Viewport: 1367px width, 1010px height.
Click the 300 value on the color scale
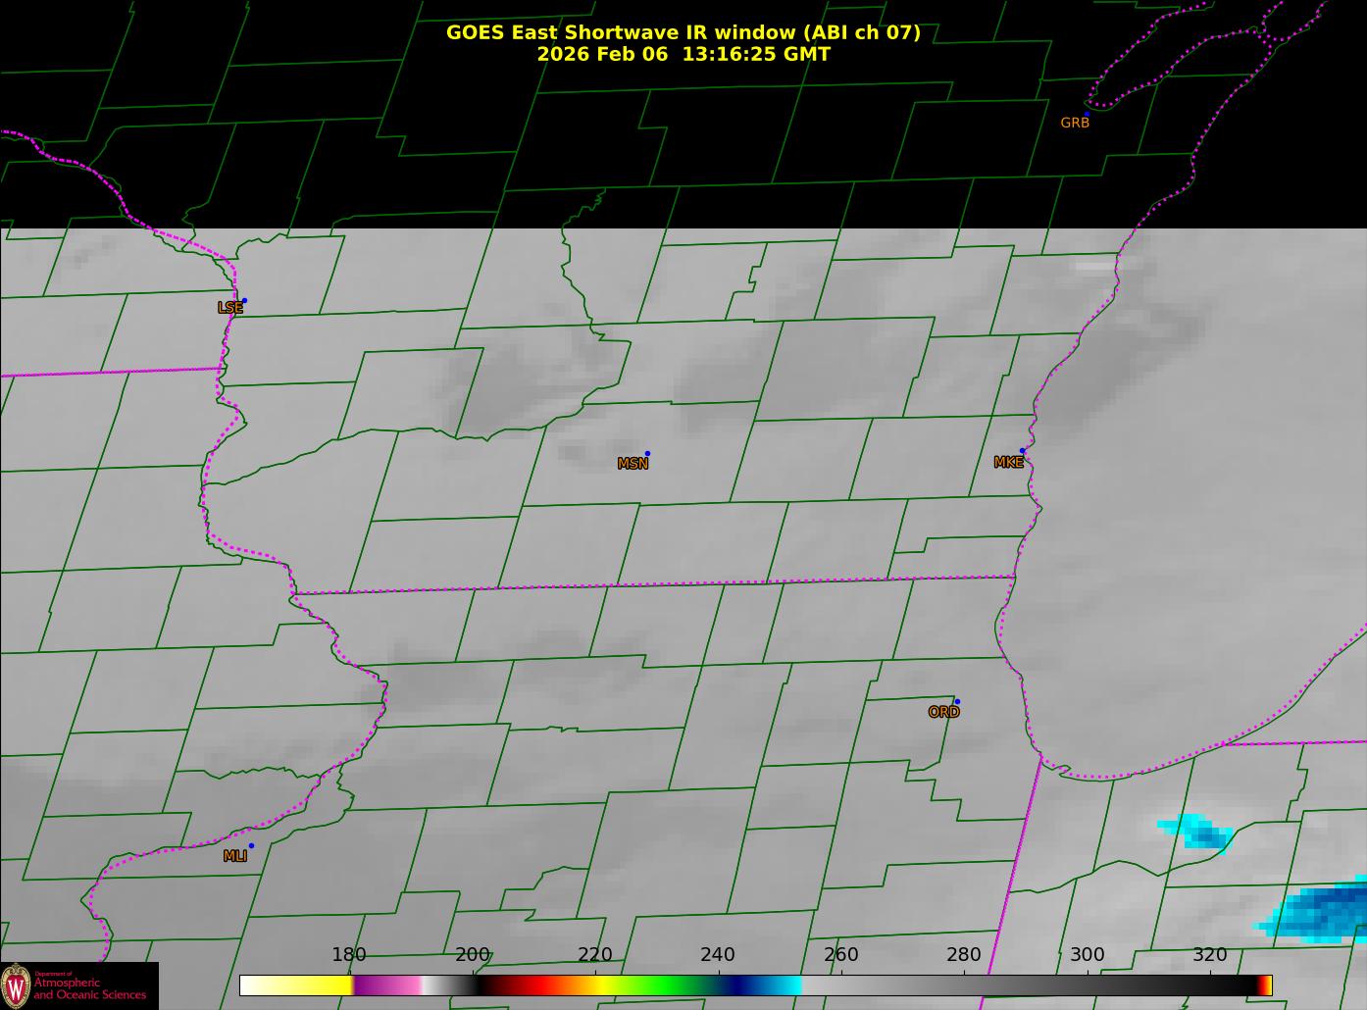1087,955
